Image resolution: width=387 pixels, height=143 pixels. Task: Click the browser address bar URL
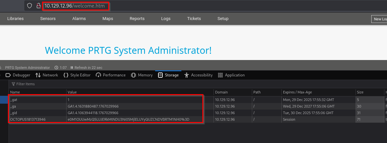click(x=76, y=6)
